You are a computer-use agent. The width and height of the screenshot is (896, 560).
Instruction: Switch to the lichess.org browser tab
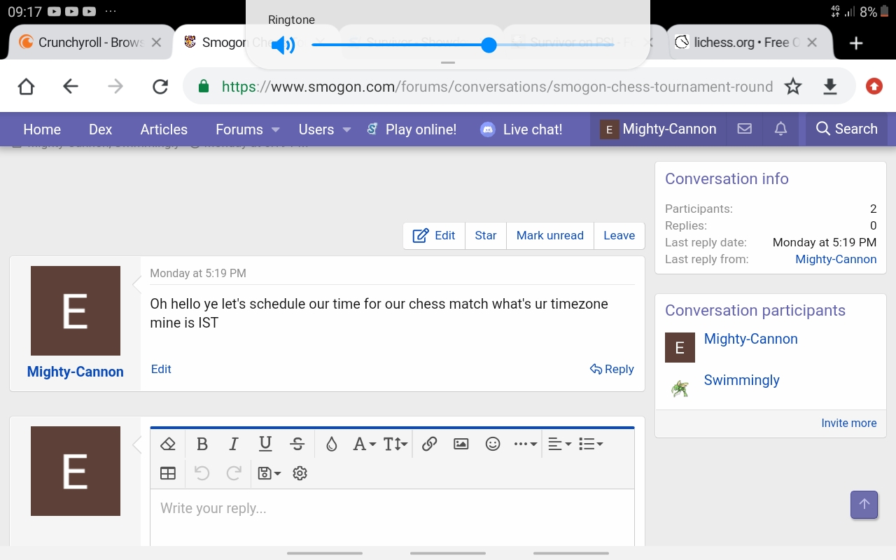(x=737, y=43)
